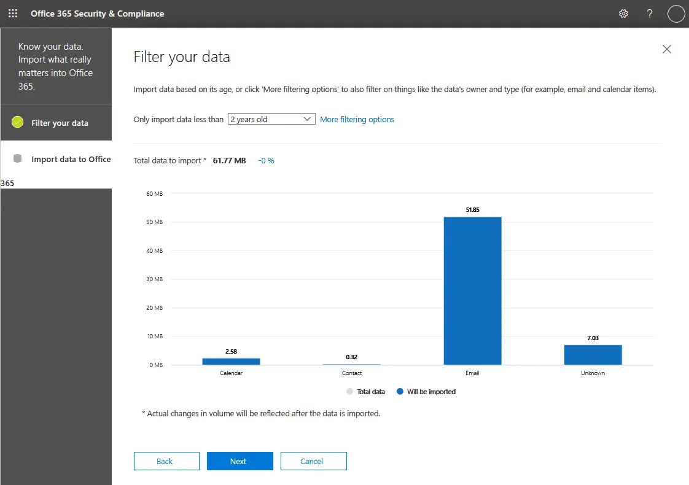Open the account profile circle
The image size is (689, 485).
[675, 14]
